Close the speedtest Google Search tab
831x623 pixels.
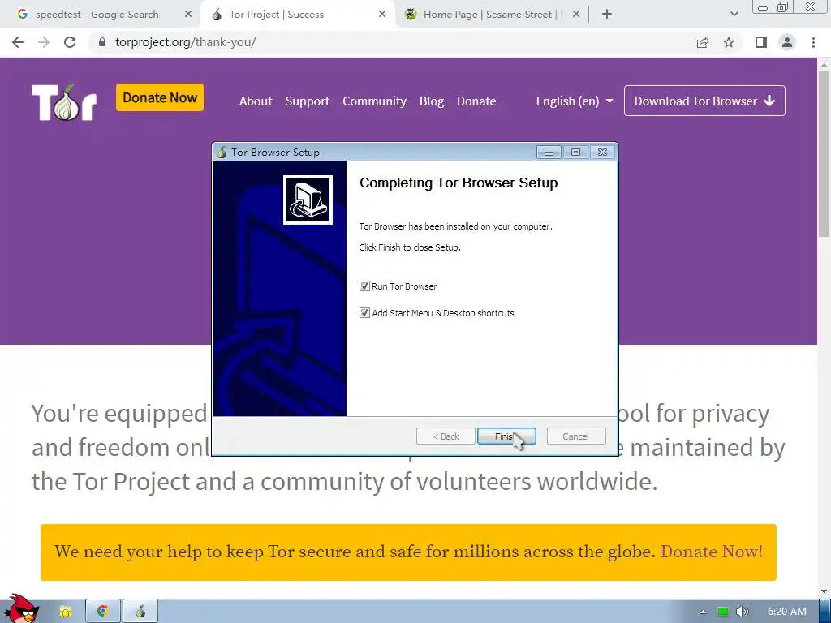(x=188, y=15)
